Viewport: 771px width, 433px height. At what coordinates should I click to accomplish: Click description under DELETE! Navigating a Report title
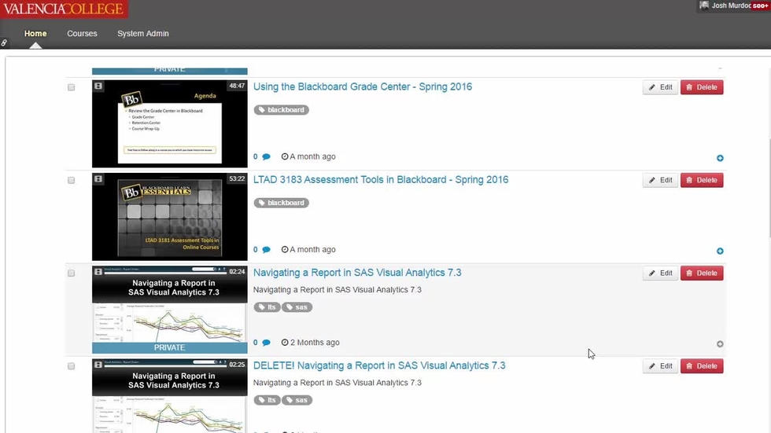[x=338, y=383]
